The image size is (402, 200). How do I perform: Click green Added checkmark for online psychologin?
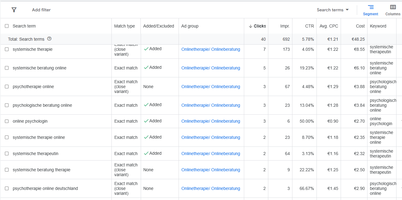pyautogui.click(x=146, y=121)
